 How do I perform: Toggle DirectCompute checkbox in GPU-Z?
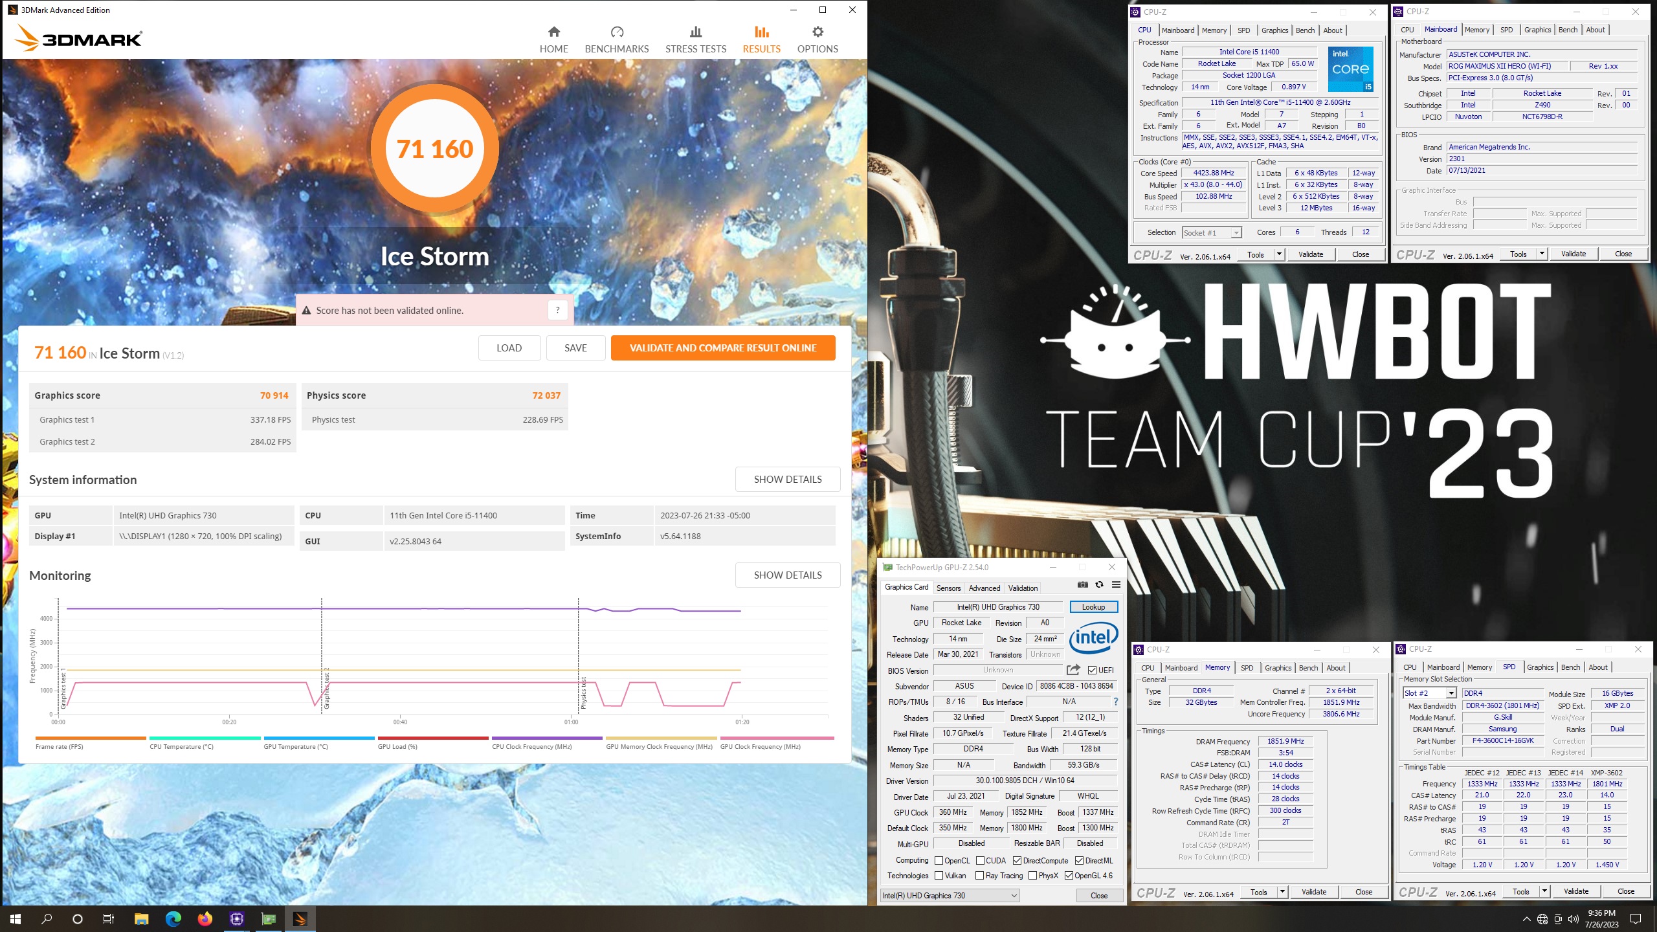click(x=1017, y=860)
